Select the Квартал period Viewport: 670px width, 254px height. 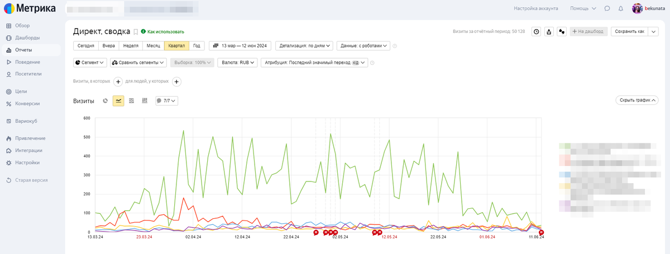176,46
